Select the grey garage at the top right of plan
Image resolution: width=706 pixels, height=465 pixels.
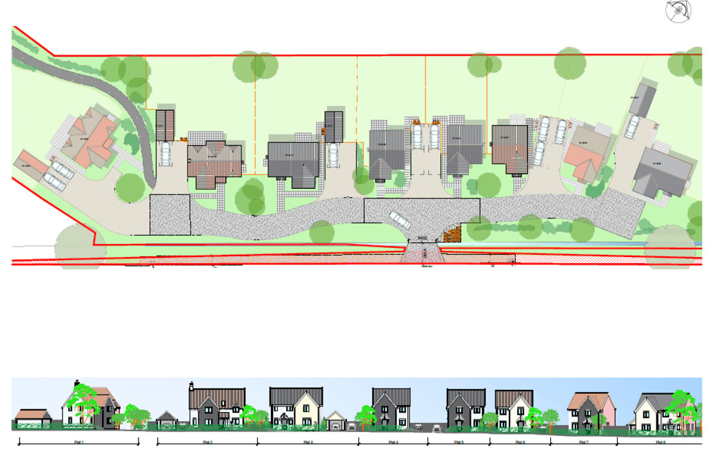(x=643, y=101)
